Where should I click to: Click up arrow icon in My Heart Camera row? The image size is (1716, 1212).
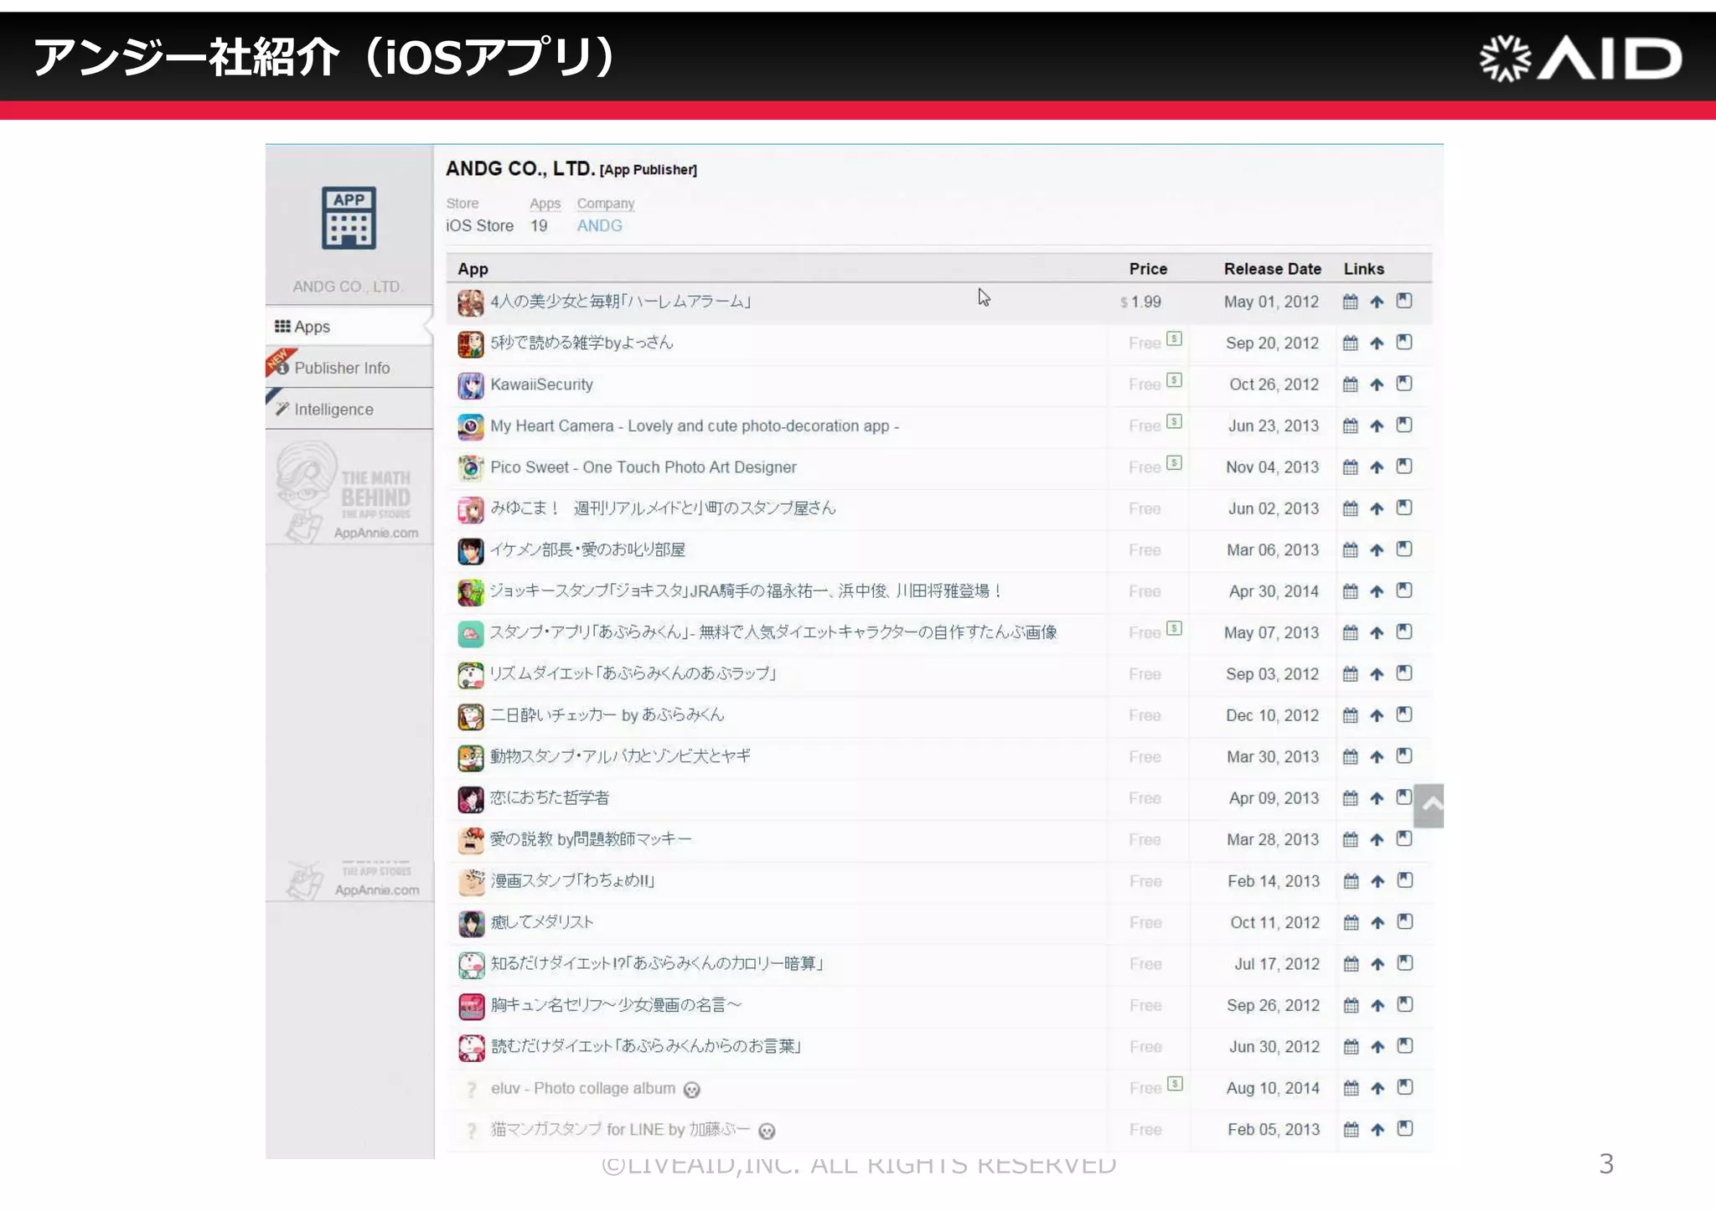click(x=1377, y=425)
